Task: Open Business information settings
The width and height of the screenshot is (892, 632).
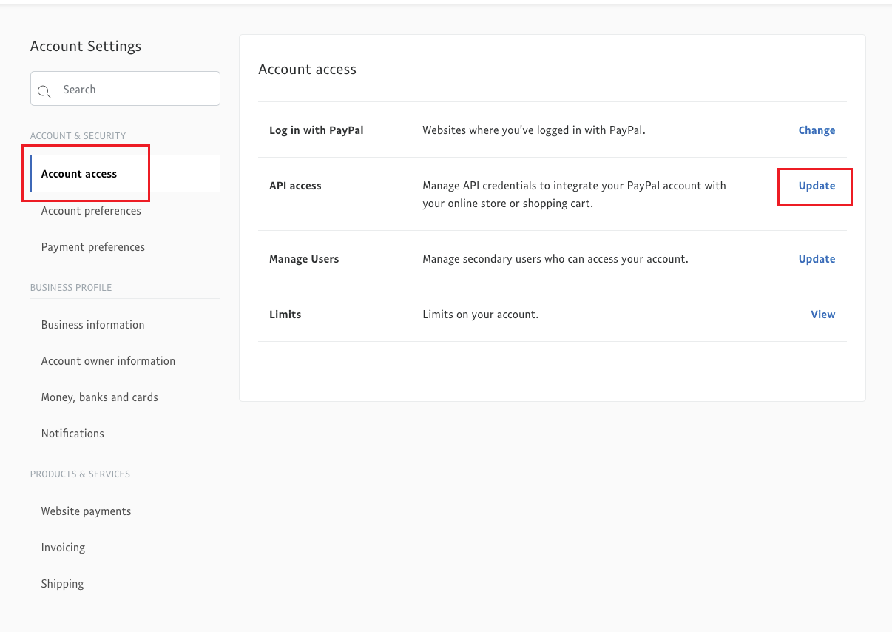Action: coord(93,325)
